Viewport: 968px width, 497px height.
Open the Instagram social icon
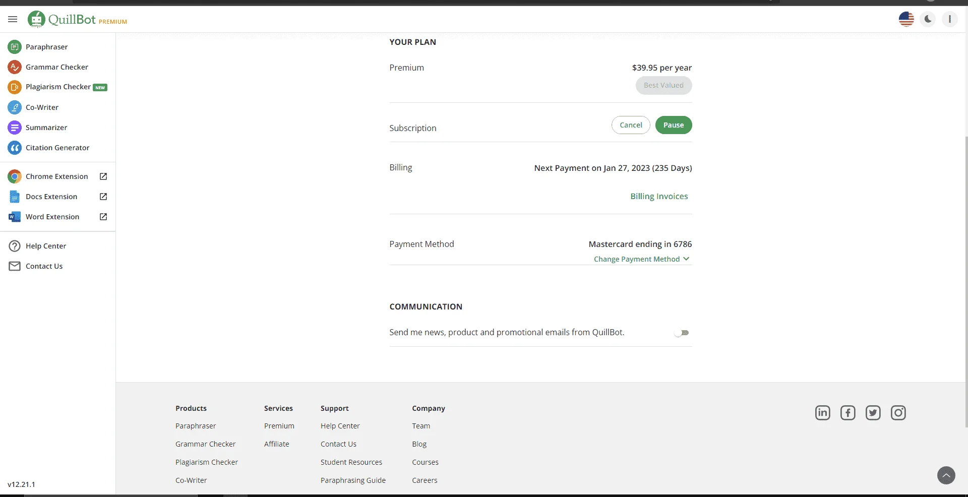(x=898, y=413)
